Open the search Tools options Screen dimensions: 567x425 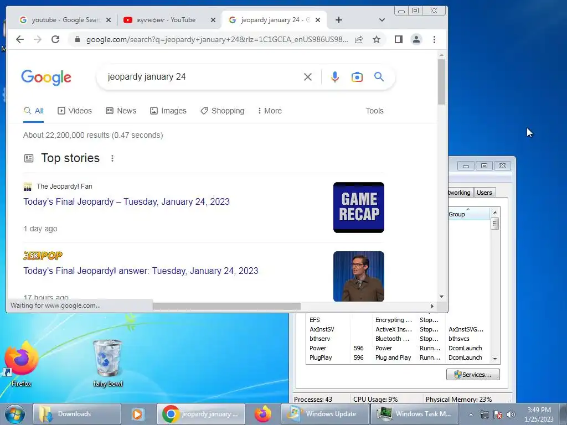374,111
